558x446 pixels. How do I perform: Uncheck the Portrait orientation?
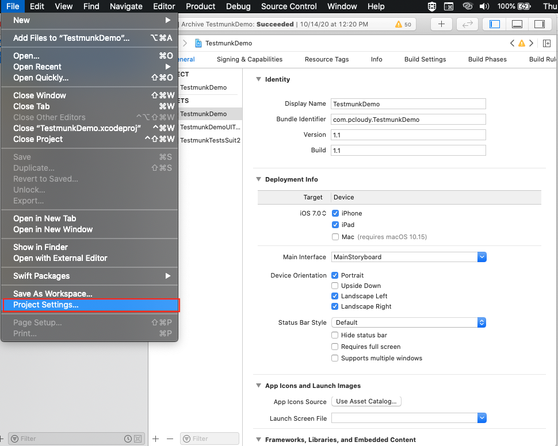pyautogui.click(x=335, y=275)
